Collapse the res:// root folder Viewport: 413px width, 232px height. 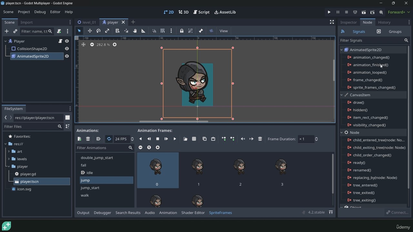pos(5,144)
